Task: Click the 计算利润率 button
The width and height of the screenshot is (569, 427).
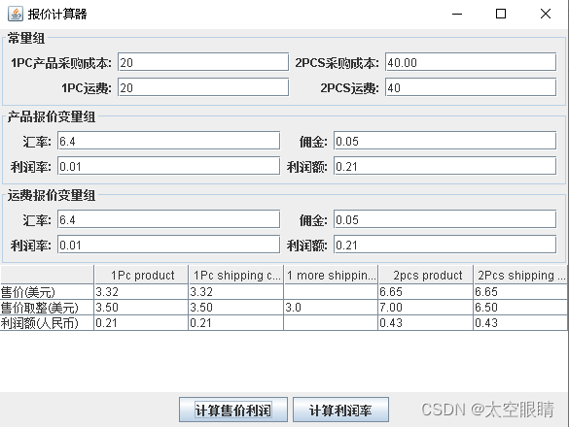Action: point(340,410)
